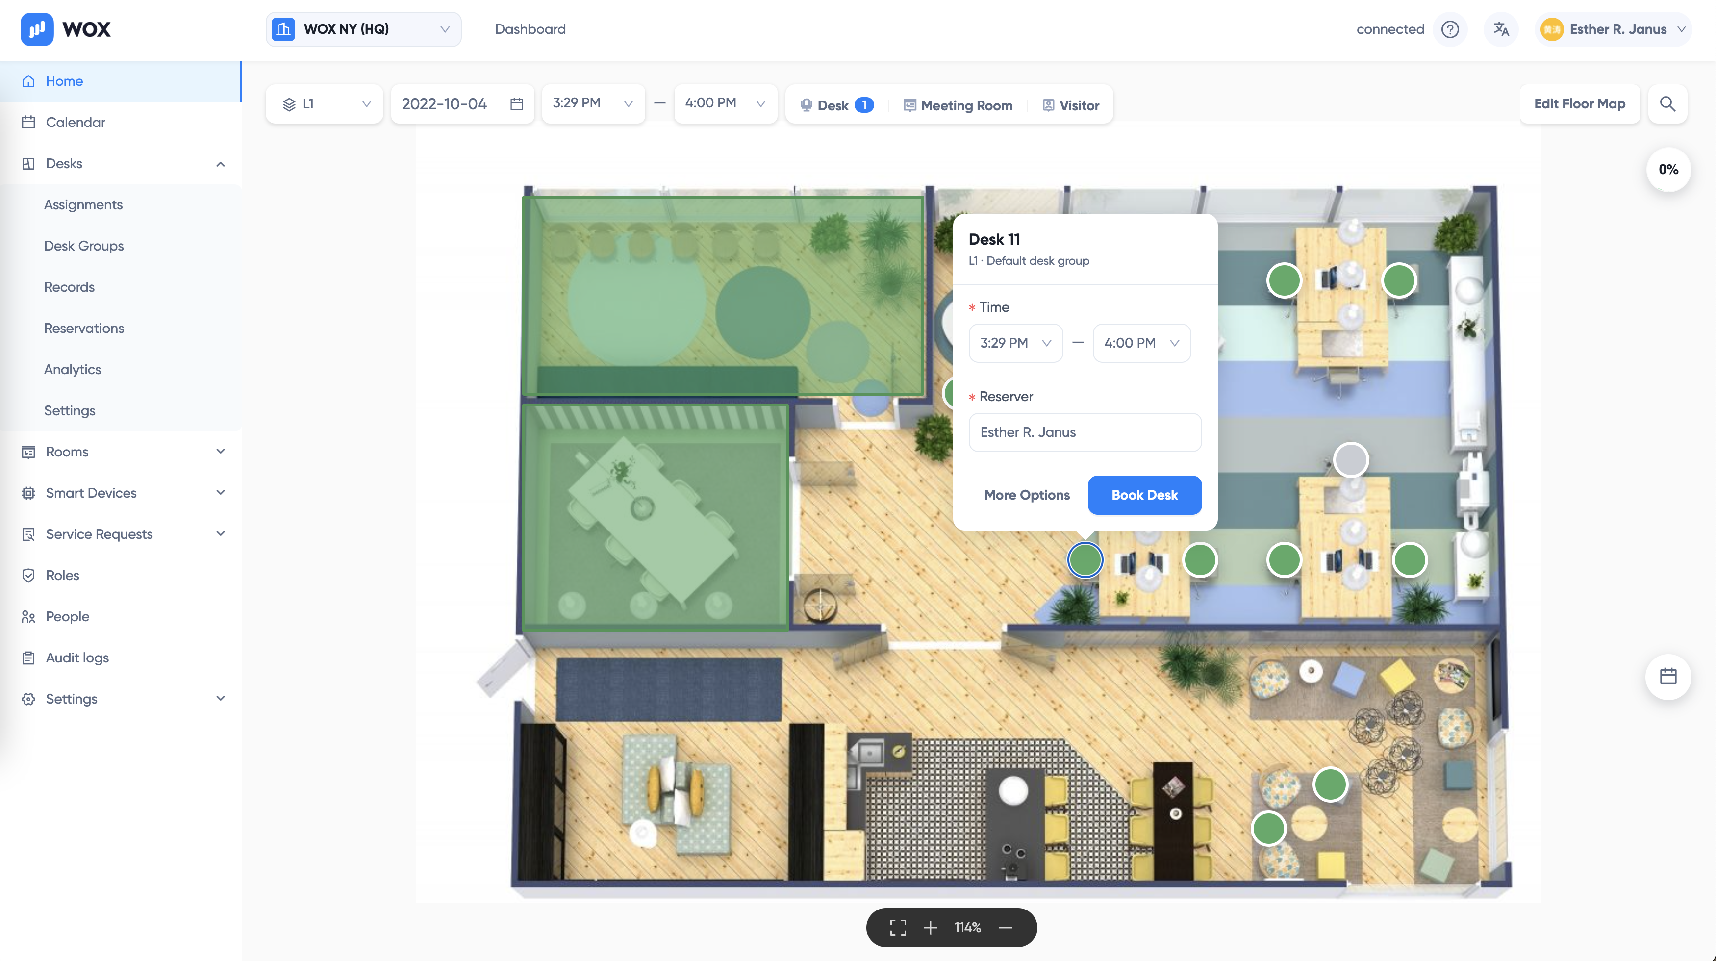Switch to the Visitor filter tab

click(1071, 105)
